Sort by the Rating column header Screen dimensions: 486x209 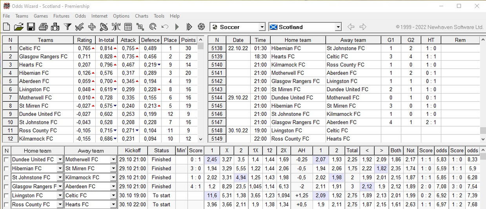tap(84, 40)
